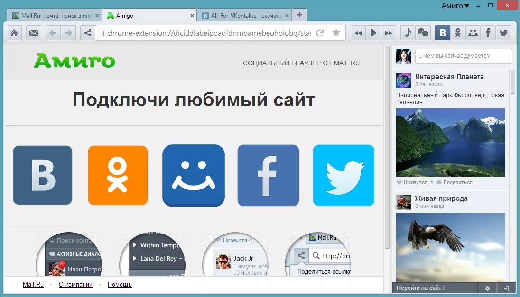Click the share icon next to address bar
This screenshot has height=297, width=520.
click(88, 33)
